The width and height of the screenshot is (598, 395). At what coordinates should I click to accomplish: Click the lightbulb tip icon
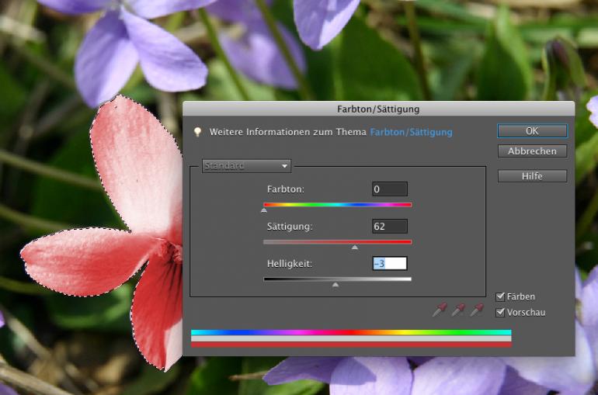coord(197,132)
